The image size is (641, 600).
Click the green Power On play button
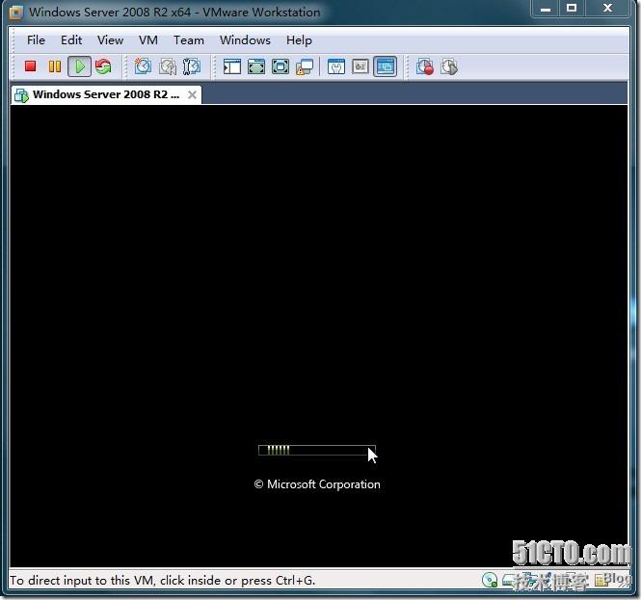pyautogui.click(x=79, y=66)
